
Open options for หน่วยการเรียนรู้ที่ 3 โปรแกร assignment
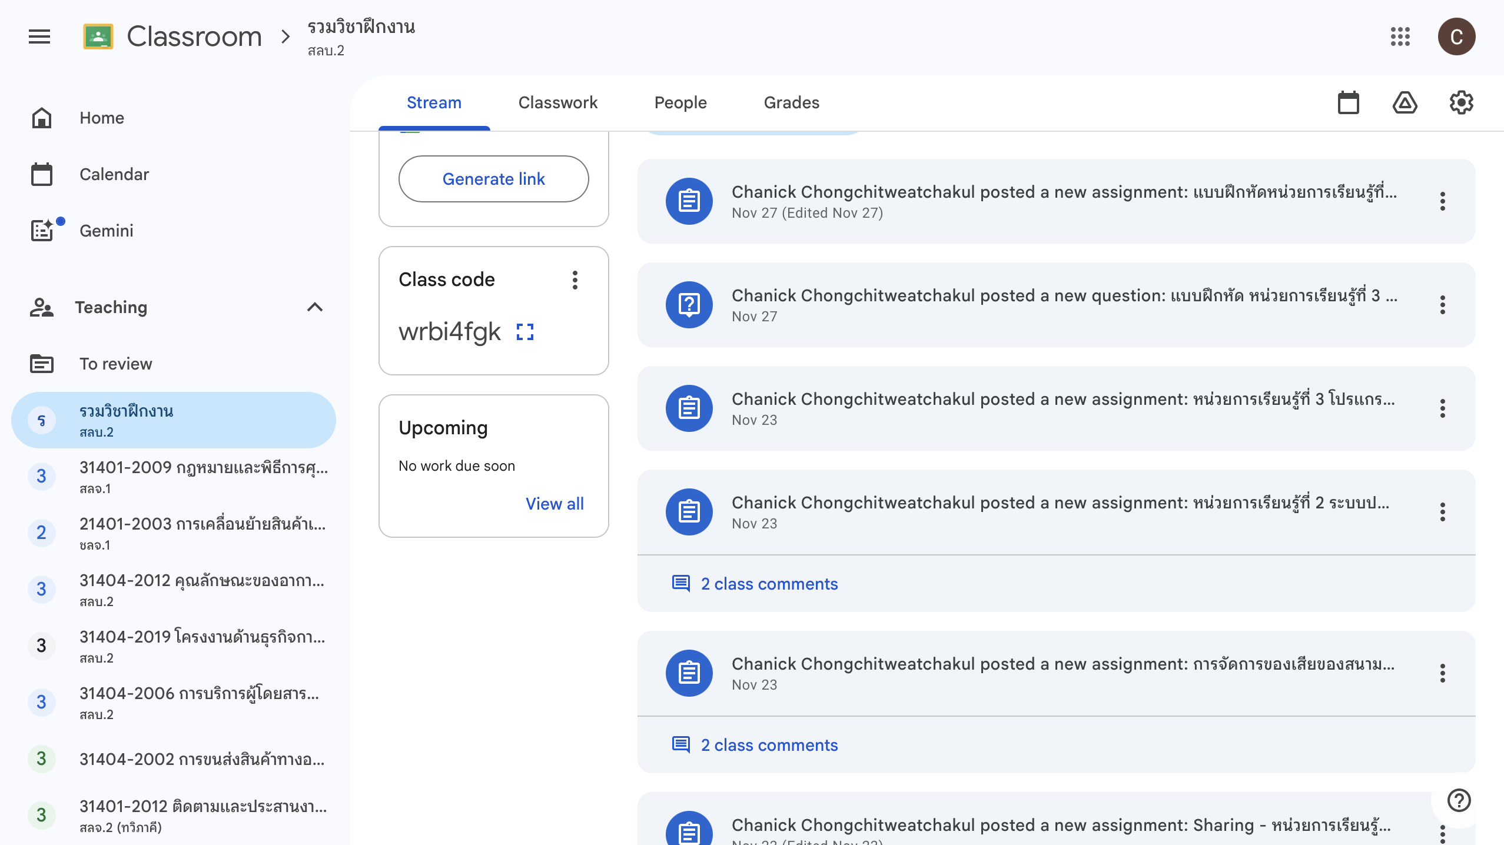pos(1442,408)
